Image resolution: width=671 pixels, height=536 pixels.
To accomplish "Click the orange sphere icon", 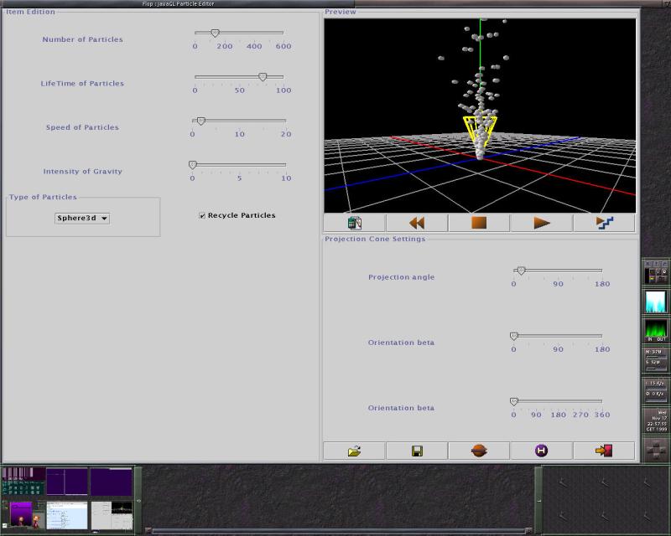I will point(479,451).
